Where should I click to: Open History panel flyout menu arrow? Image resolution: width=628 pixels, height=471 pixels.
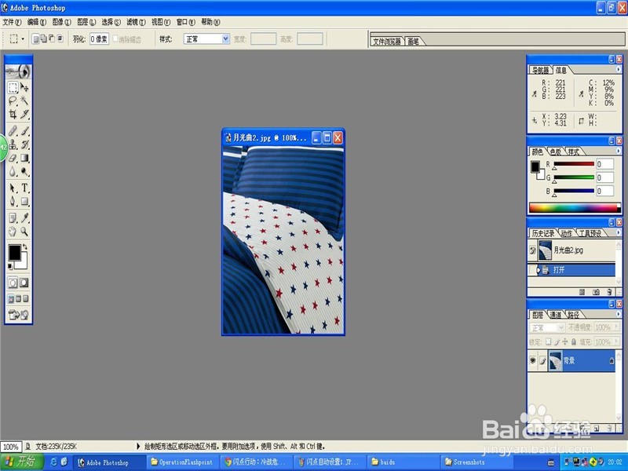619,232
